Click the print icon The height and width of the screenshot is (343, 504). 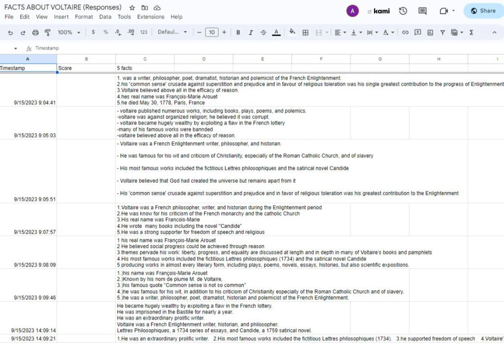pos(35,32)
